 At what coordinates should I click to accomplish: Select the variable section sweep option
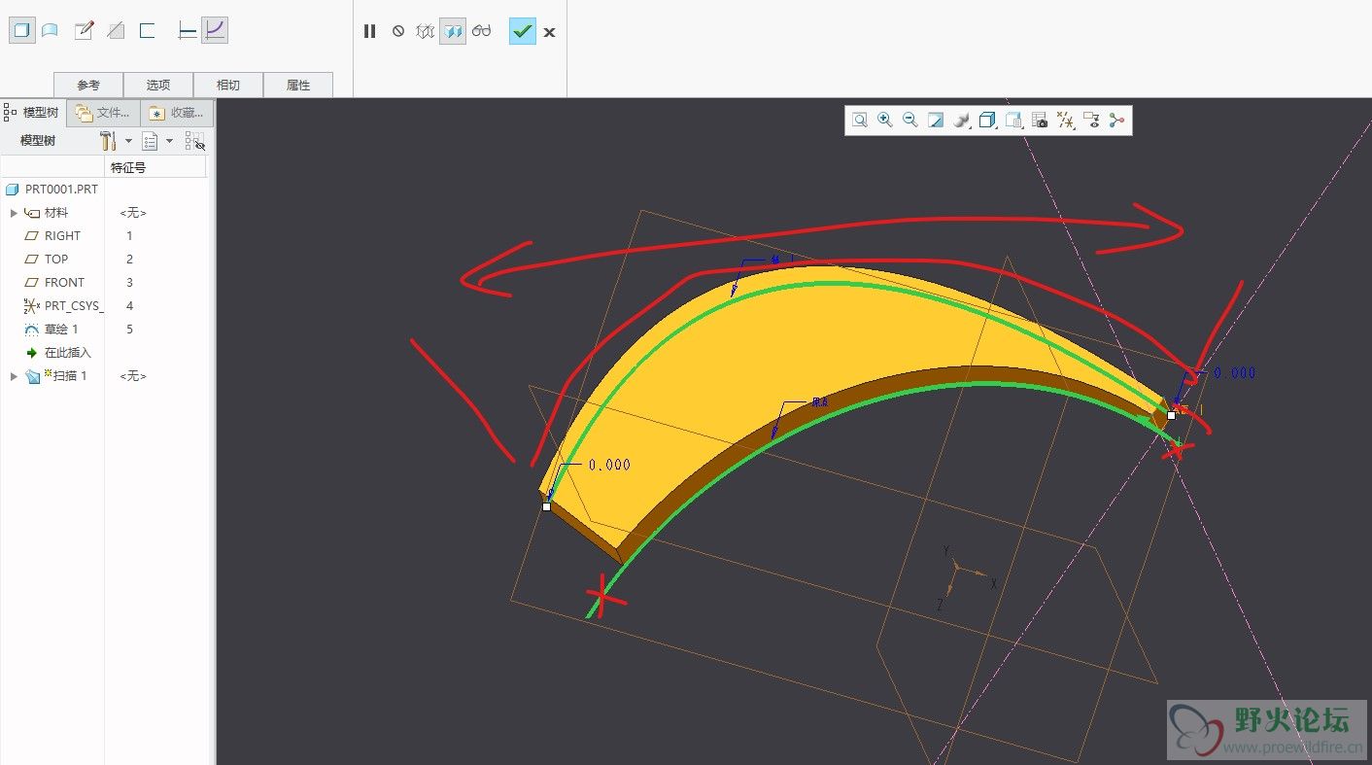pos(215,31)
